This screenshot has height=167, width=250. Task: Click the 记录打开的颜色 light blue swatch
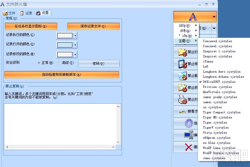(65, 45)
